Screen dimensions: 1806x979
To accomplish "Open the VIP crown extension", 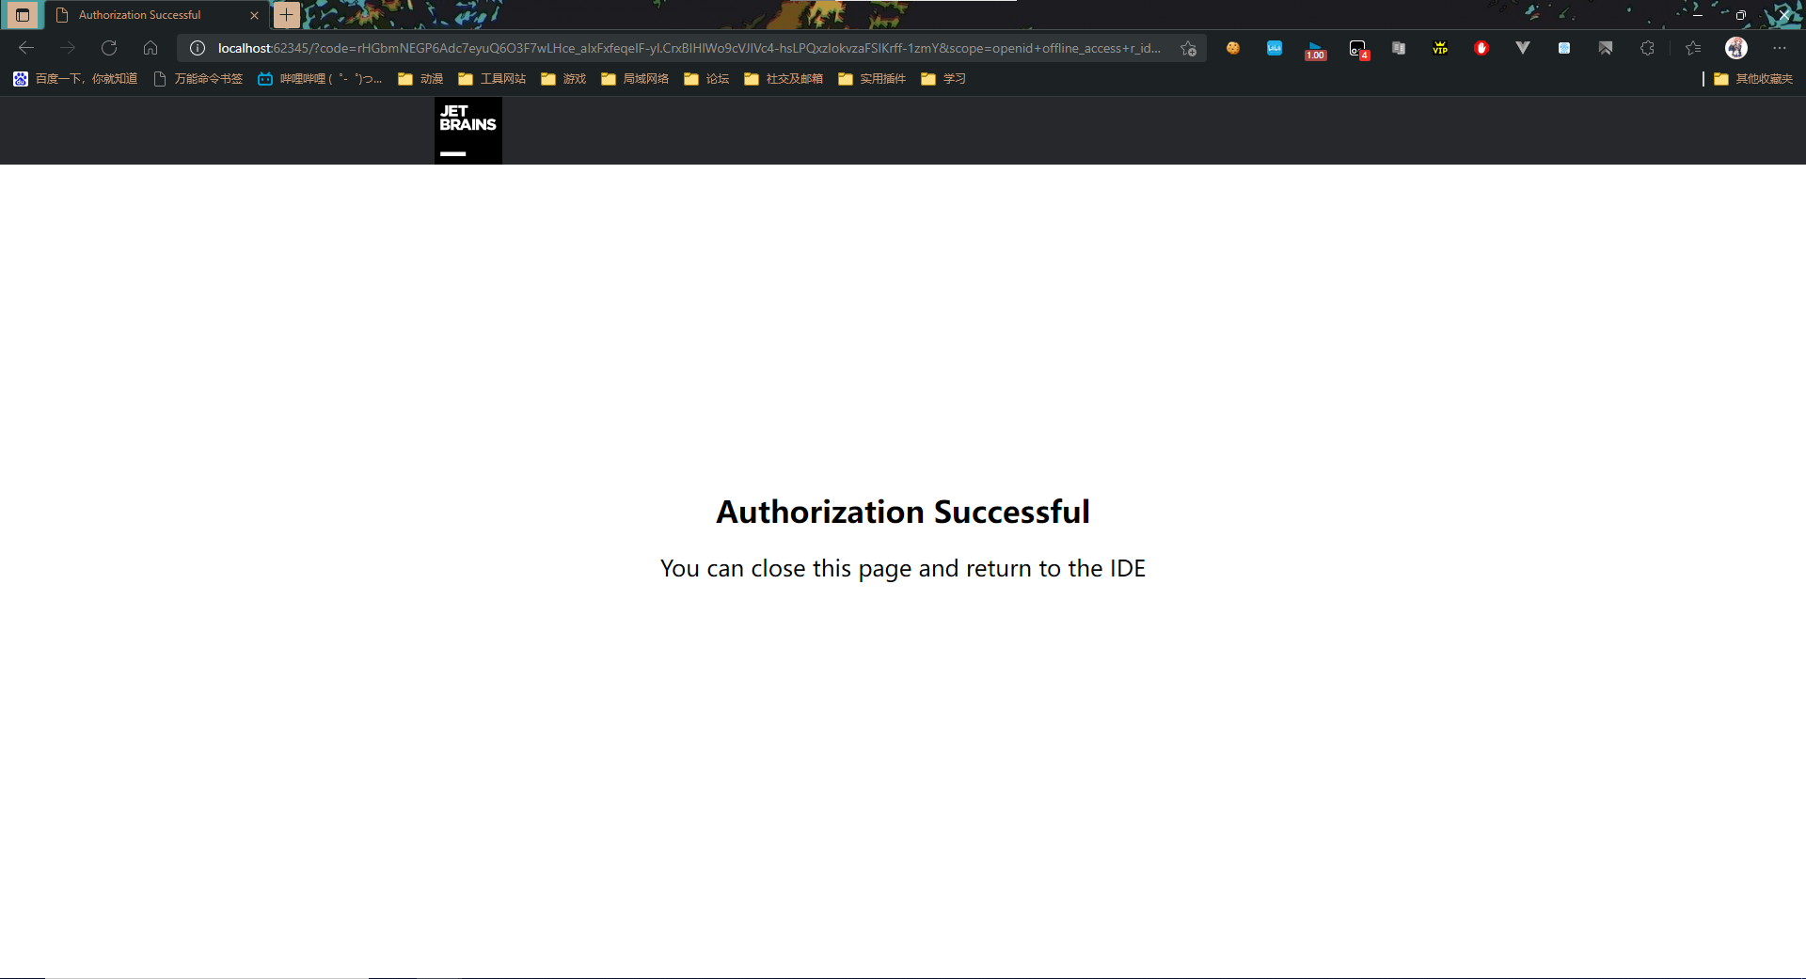I will (x=1440, y=48).
